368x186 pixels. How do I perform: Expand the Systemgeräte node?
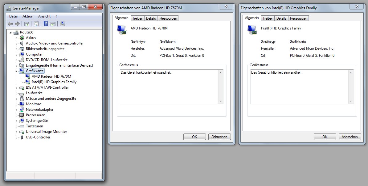coord(16,121)
